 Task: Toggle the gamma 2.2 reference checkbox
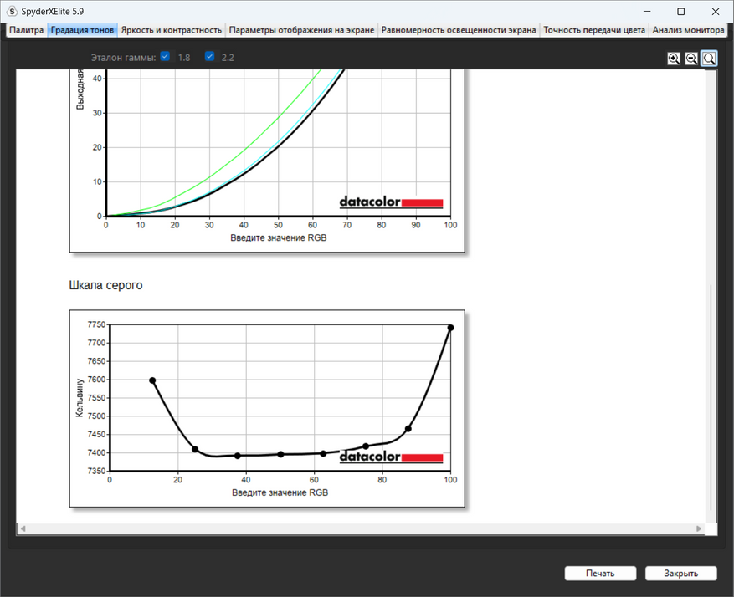pos(209,56)
